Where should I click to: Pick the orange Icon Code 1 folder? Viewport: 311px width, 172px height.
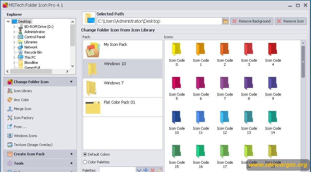pyautogui.click(x=201, y=49)
